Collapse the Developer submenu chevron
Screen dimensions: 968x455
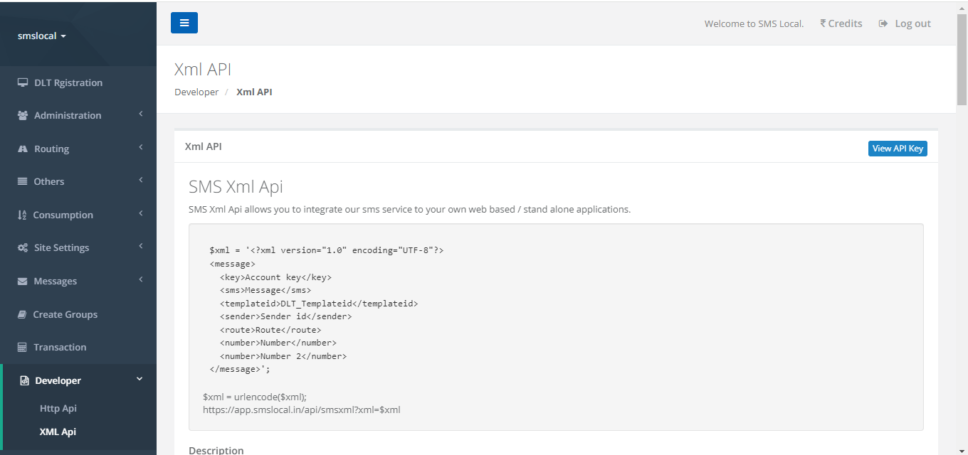140,379
